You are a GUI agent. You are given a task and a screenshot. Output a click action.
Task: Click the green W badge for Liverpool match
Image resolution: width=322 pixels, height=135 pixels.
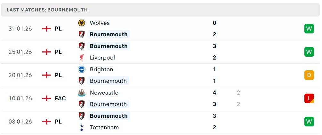pyautogui.click(x=309, y=52)
